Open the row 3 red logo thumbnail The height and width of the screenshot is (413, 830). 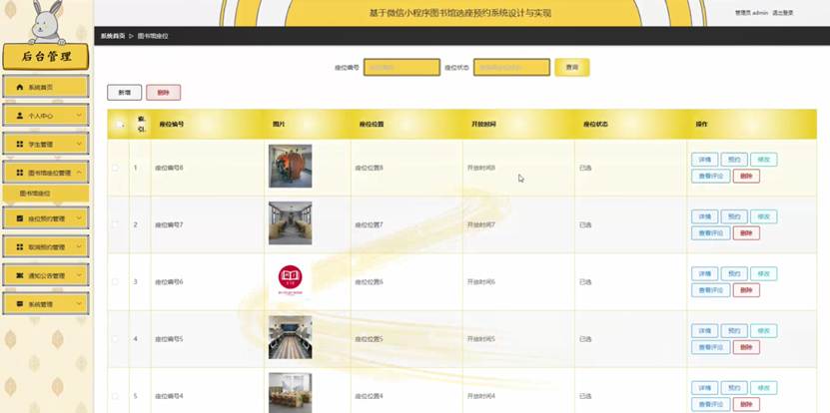point(290,280)
